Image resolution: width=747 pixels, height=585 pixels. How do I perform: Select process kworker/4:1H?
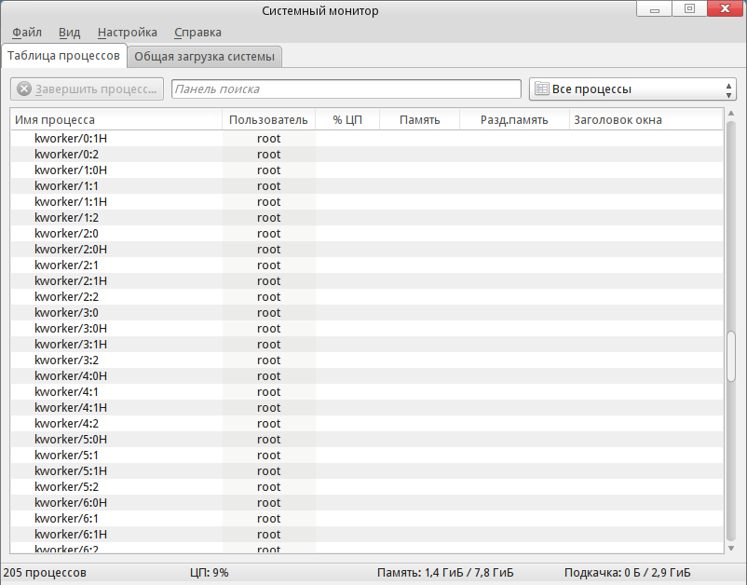367,408
